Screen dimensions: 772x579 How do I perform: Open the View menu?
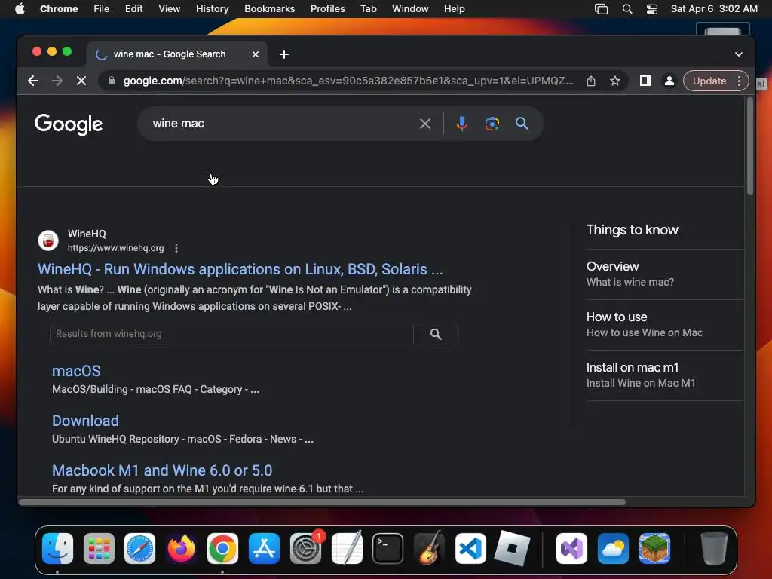(170, 9)
